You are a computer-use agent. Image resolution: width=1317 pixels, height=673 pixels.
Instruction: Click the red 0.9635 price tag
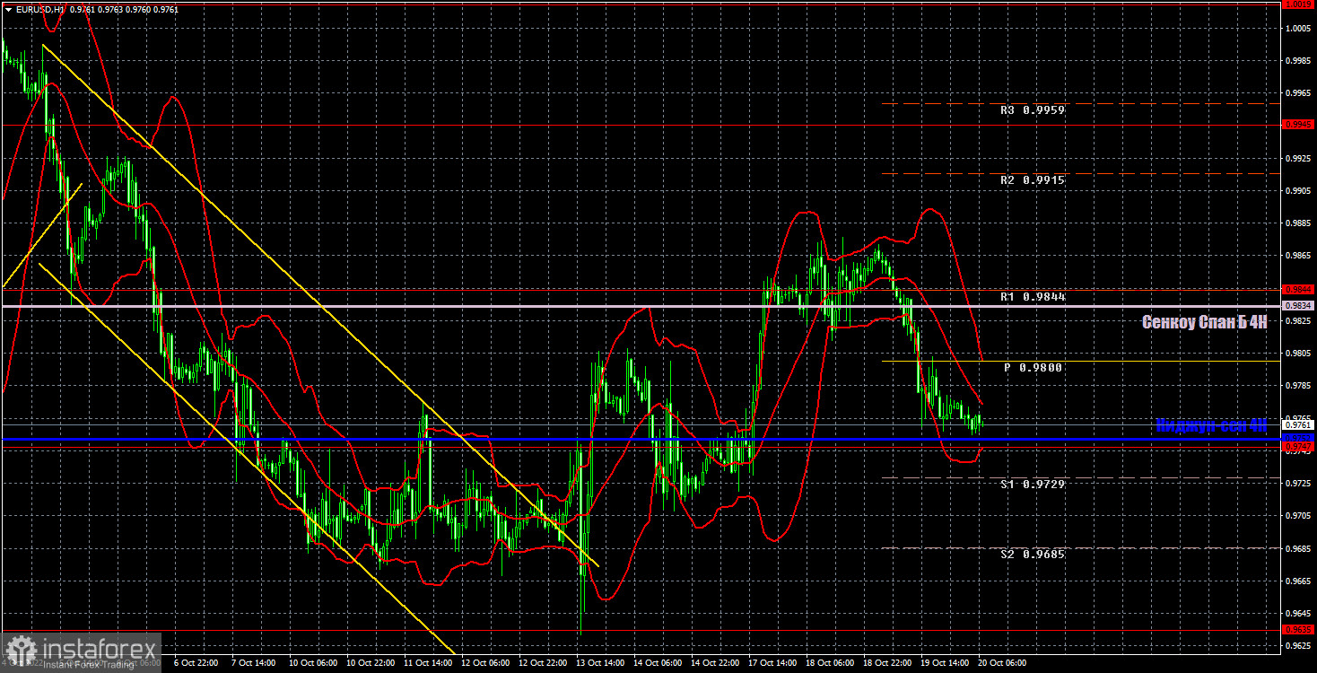pyautogui.click(x=1299, y=630)
